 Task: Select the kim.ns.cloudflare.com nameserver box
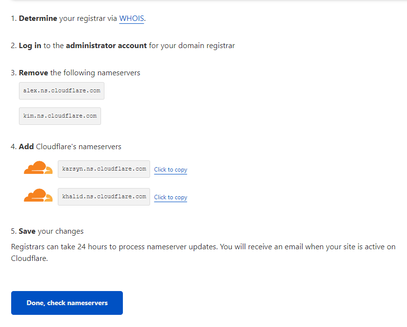click(x=60, y=116)
